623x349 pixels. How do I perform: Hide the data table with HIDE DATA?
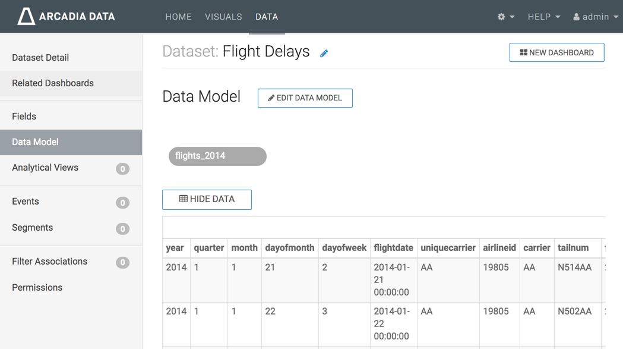207,199
